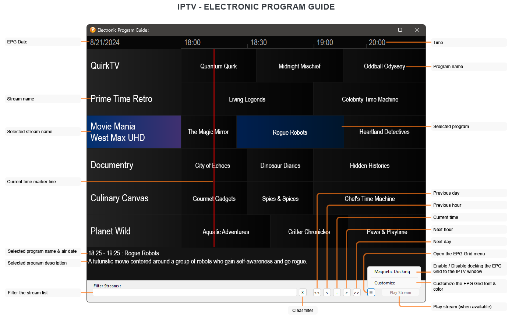Screen dimensions: 512x319
Task: Select the Critter Chronicles program
Action: (x=309, y=232)
